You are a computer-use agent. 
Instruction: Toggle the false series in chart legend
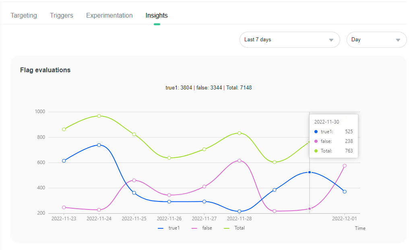tap(202, 228)
